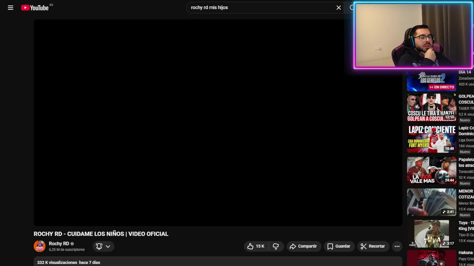
Task: Toggle notification bell for Rochy RD
Action: 99,246
